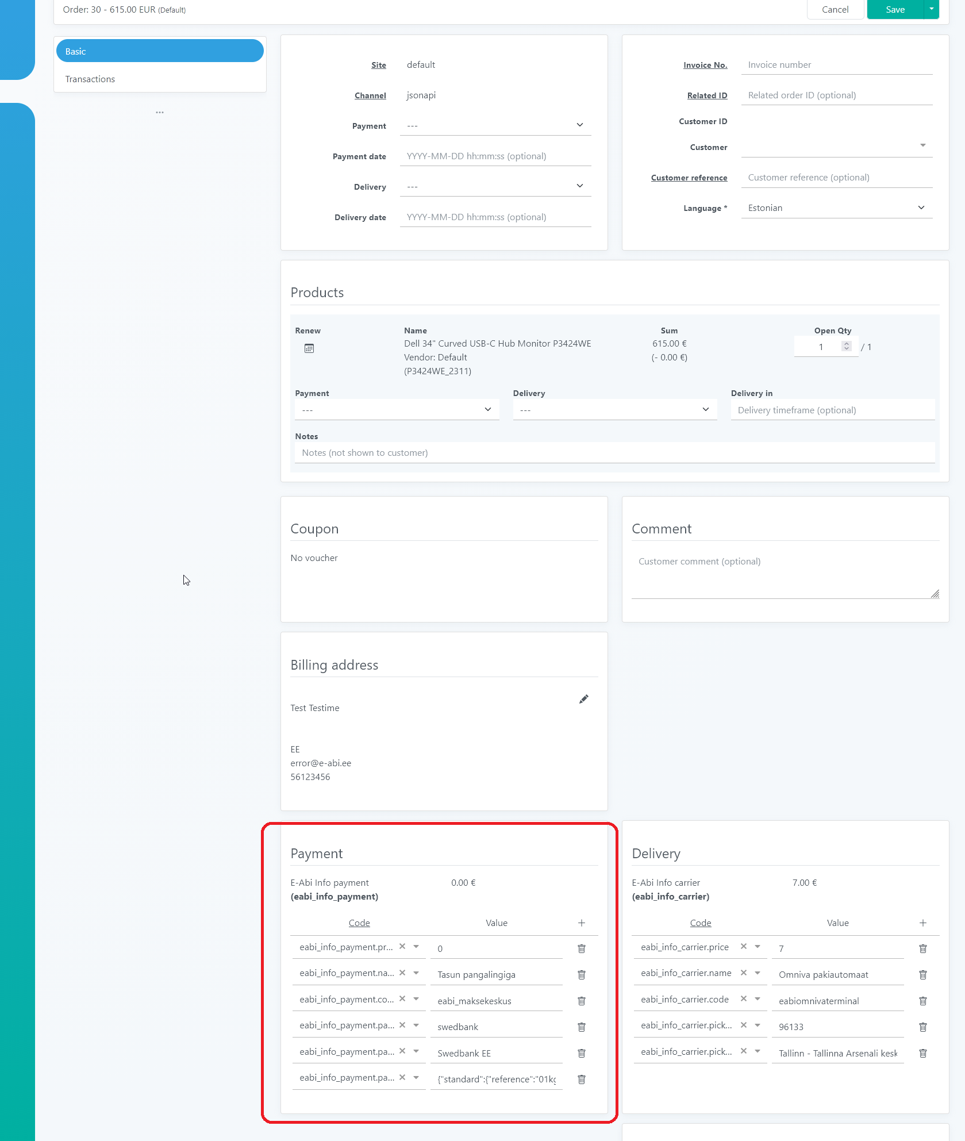
Task: Remove the Omniva pakiautomaat delivery row
Action: coord(922,975)
